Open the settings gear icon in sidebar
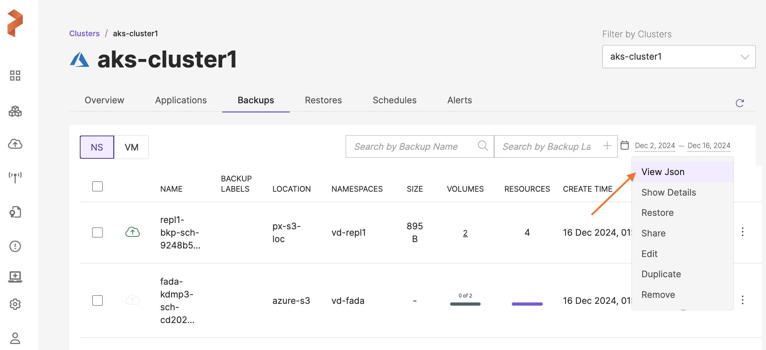Screen dimensions: 766x350 15,304
